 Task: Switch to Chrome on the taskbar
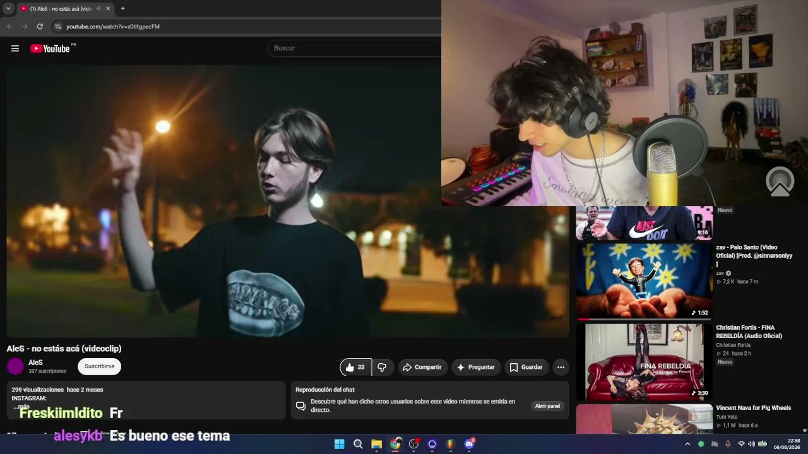[x=395, y=444]
